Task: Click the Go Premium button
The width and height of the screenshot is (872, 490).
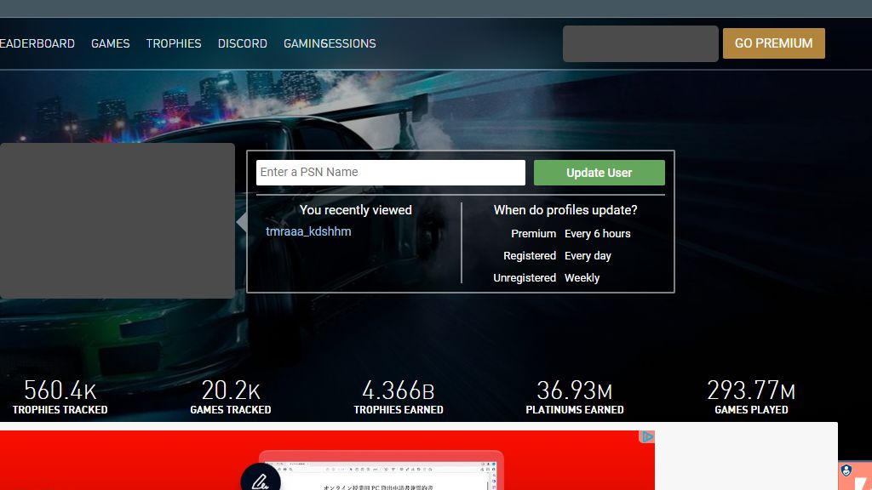Action: tap(773, 43)
